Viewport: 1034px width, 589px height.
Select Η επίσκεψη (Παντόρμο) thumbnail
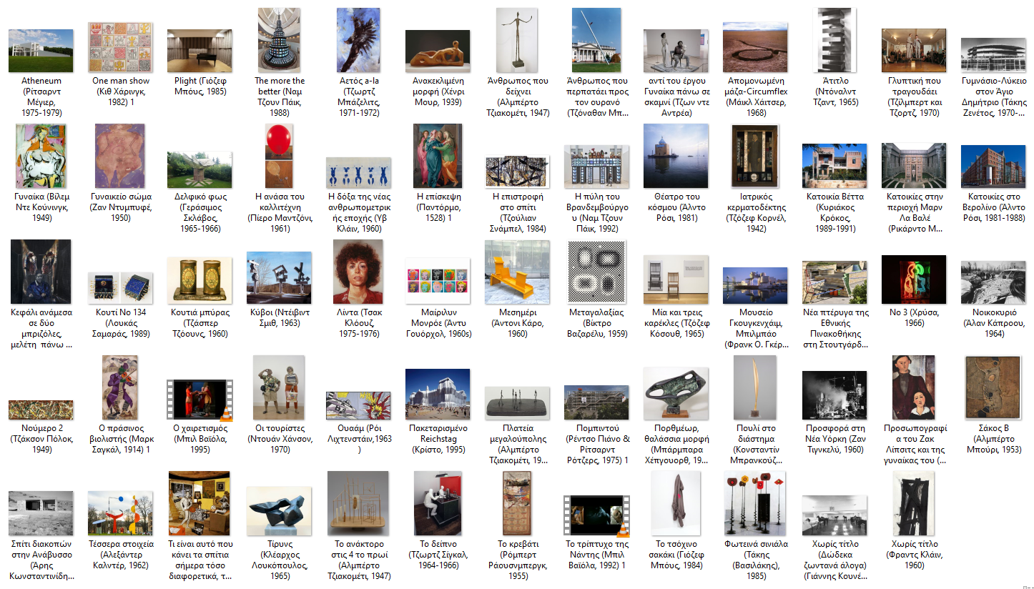[438, 156]
